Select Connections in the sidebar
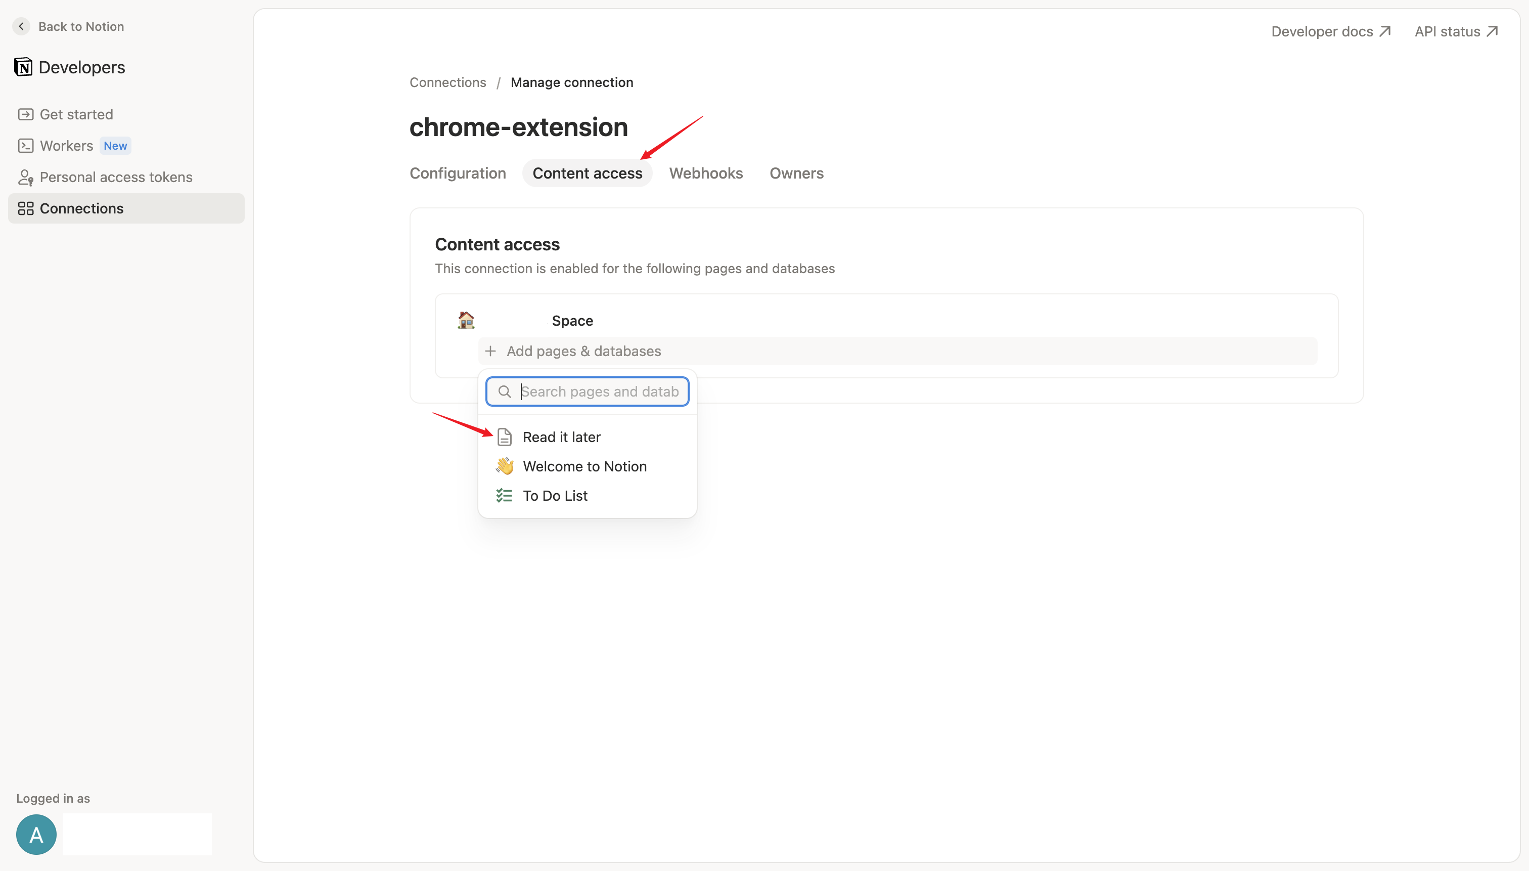Screen dimensions: 1529x871 126,208
